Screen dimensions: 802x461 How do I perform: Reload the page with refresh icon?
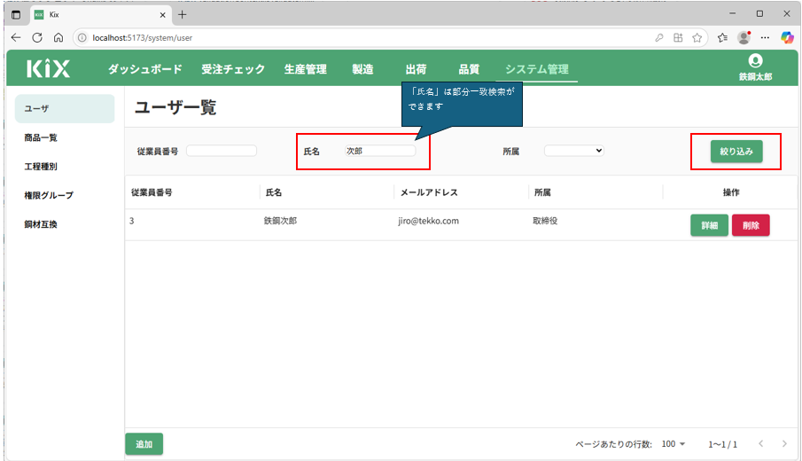point(37,38)
